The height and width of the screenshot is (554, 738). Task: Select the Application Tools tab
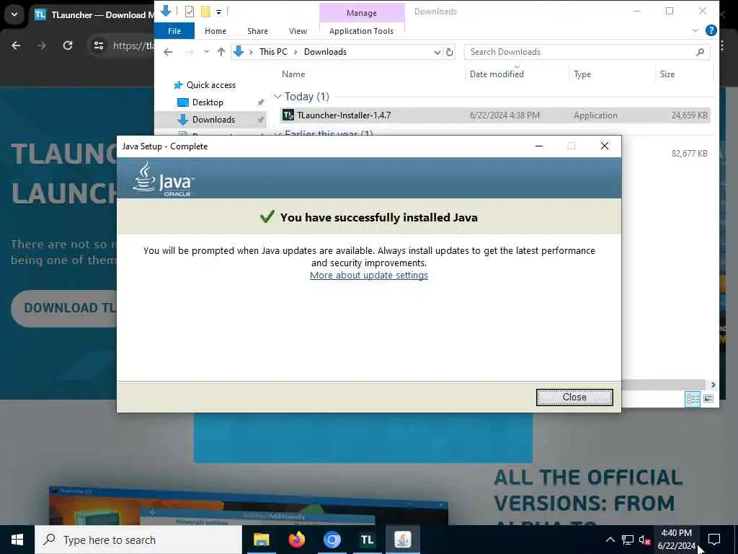coord(361,31)
